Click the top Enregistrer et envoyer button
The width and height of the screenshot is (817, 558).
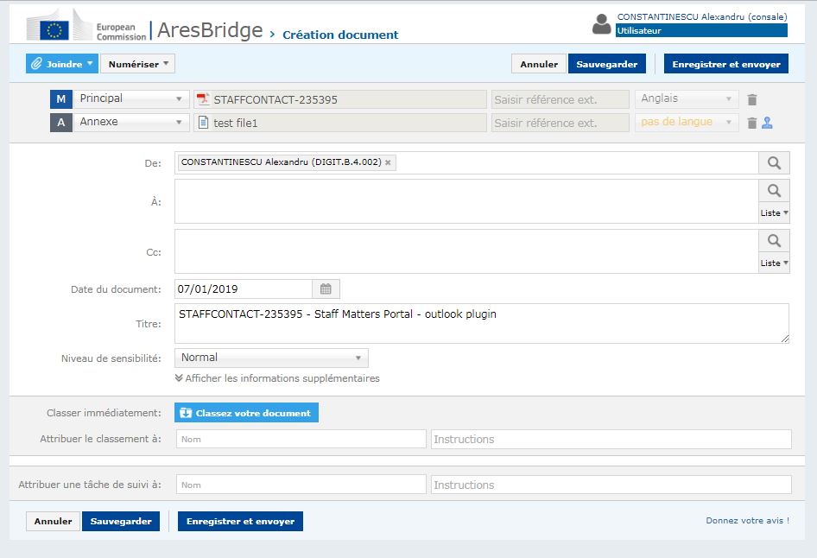click(725, 64)
